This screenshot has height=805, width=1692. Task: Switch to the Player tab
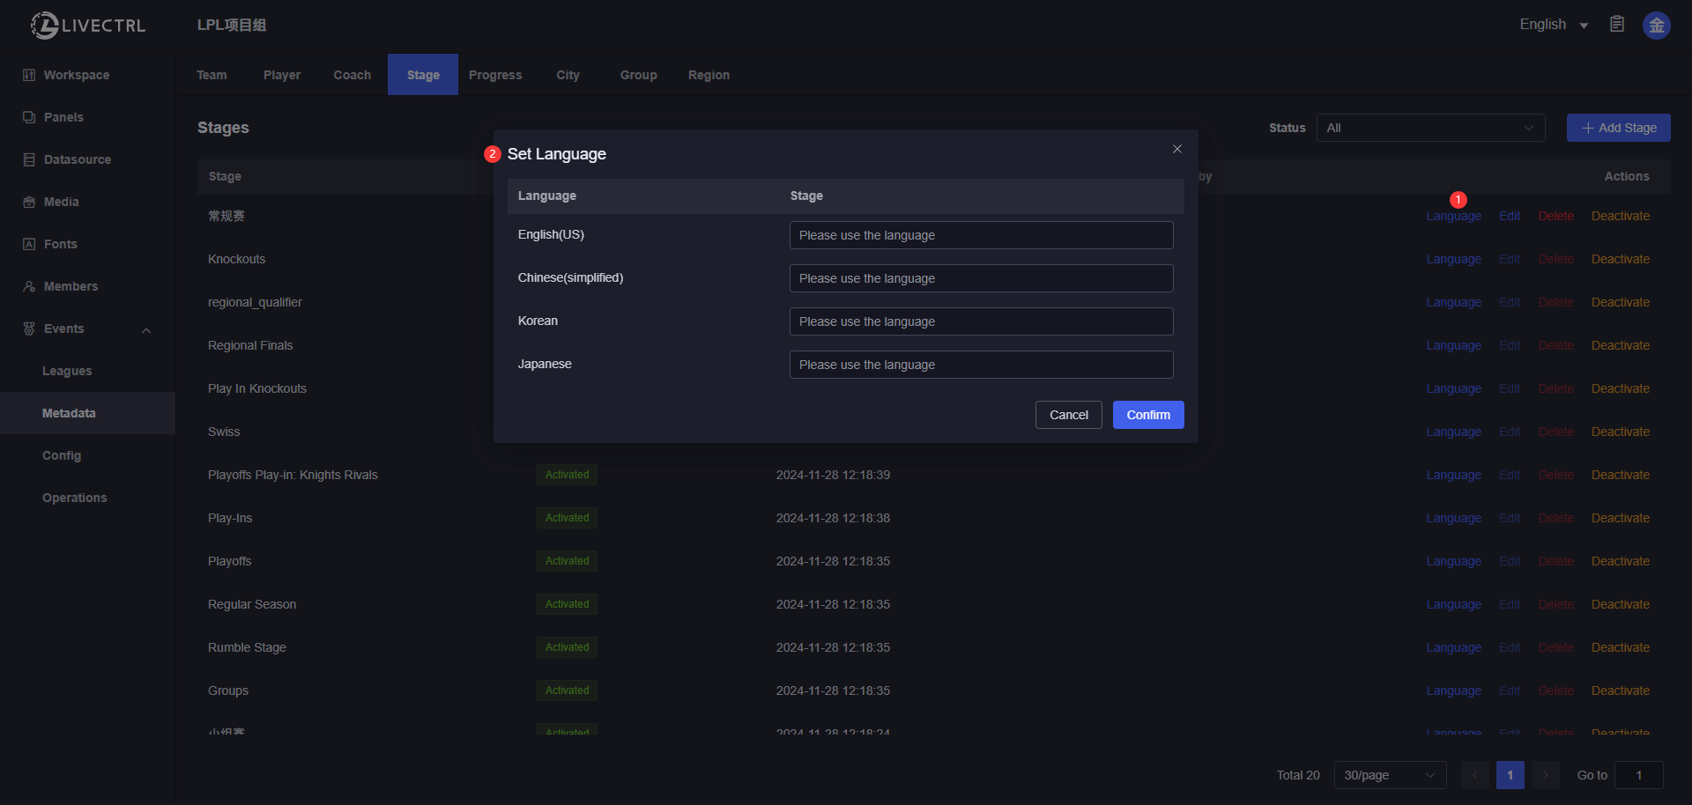[x=282, y=76]
